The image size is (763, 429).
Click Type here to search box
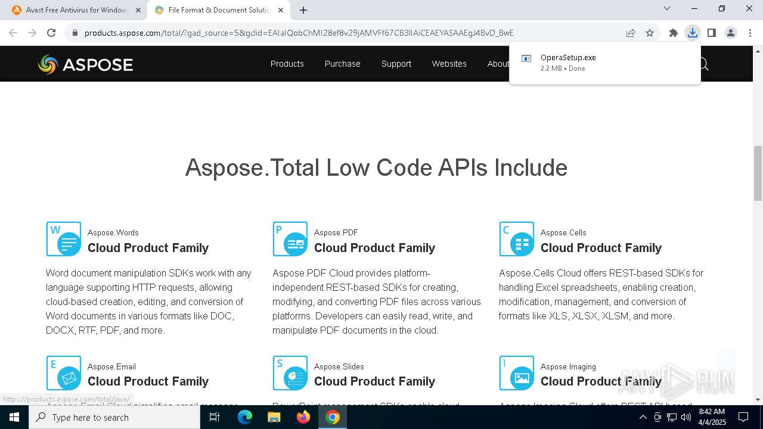(x=114, y=417)
